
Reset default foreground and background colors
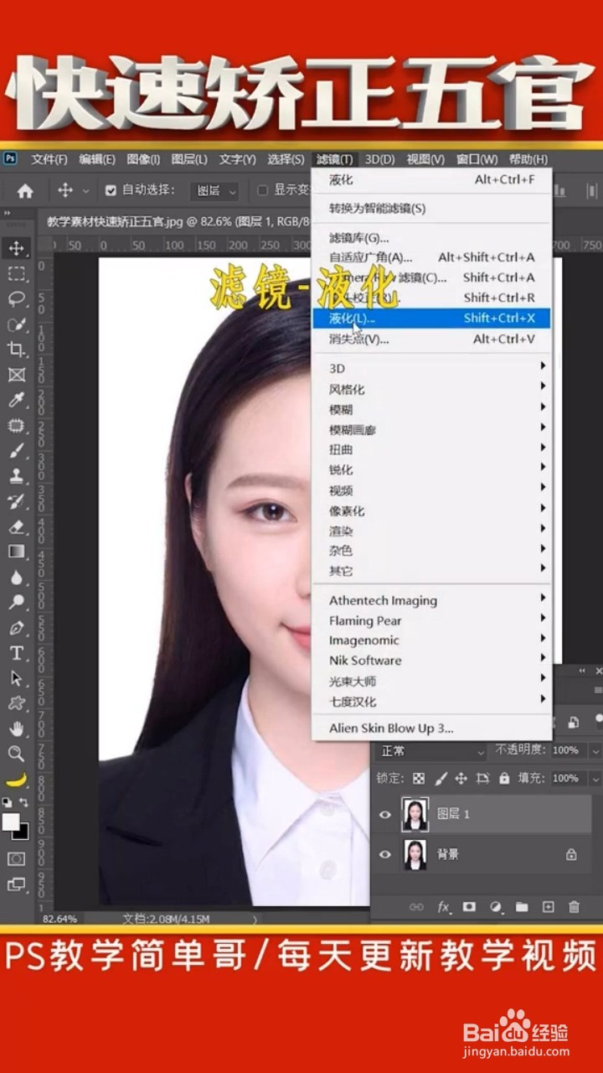coord(8,802)
